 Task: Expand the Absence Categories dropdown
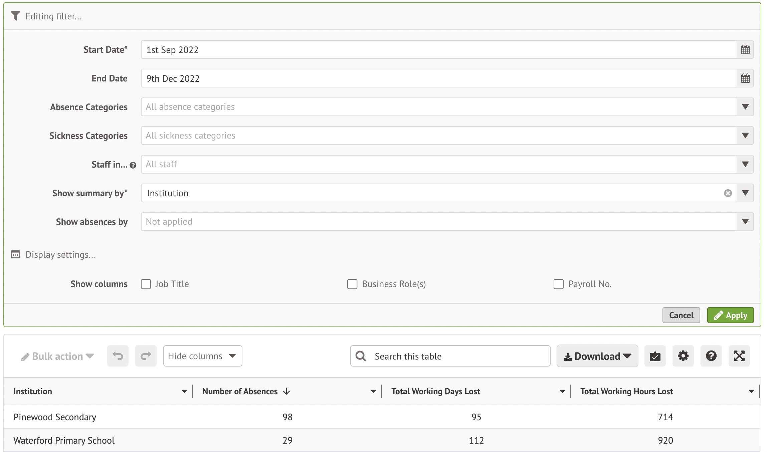pos(745,107)
